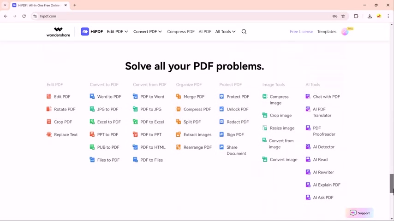Open the PDF Proofreader link
This screenshot has width=394, height=221.
[320, 131]
